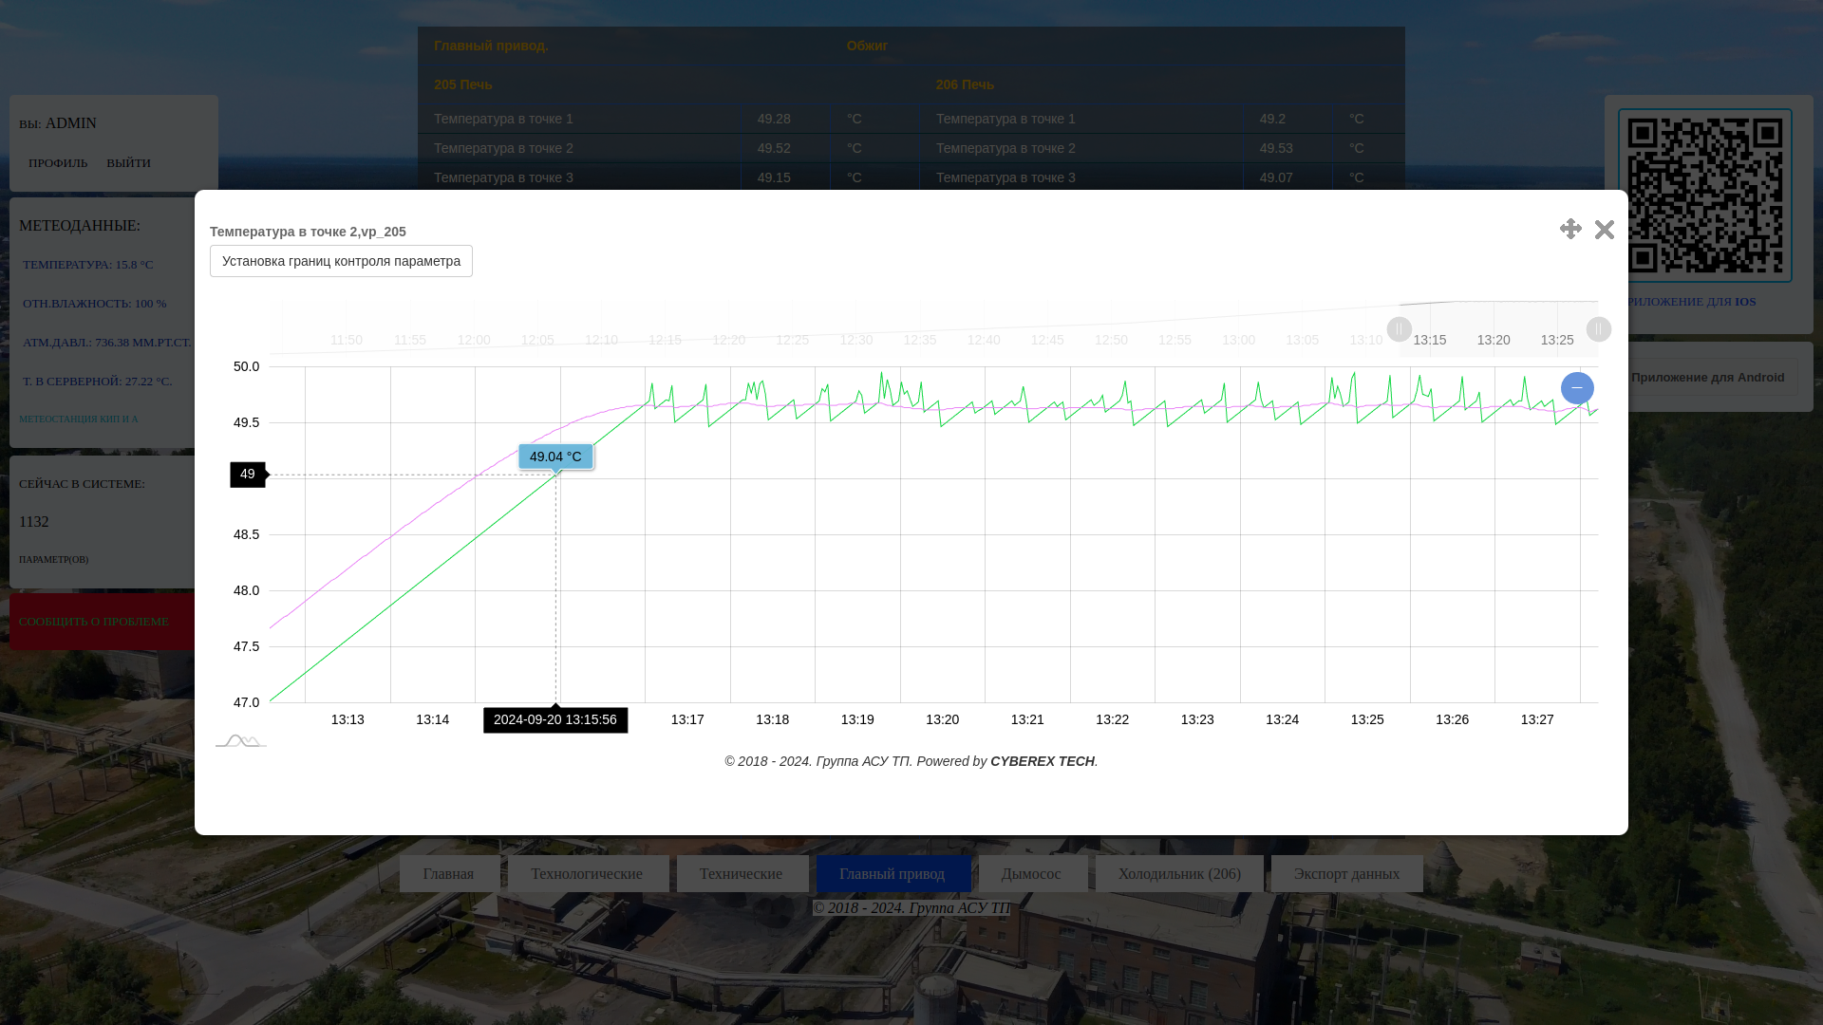Click Температура в точке 1 under 205 Печь
The image size is (1823, 1025).
click(503, 119)
